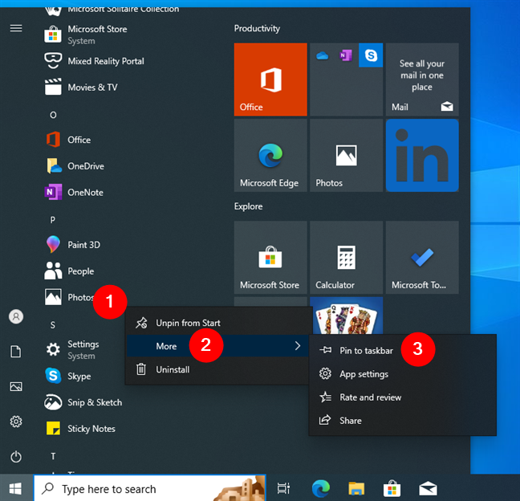Open Mail from the taskbar

428,488
